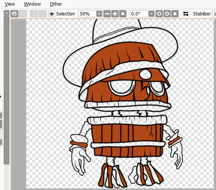Click the Undo arrow button
216x190 pixels.
15,14
